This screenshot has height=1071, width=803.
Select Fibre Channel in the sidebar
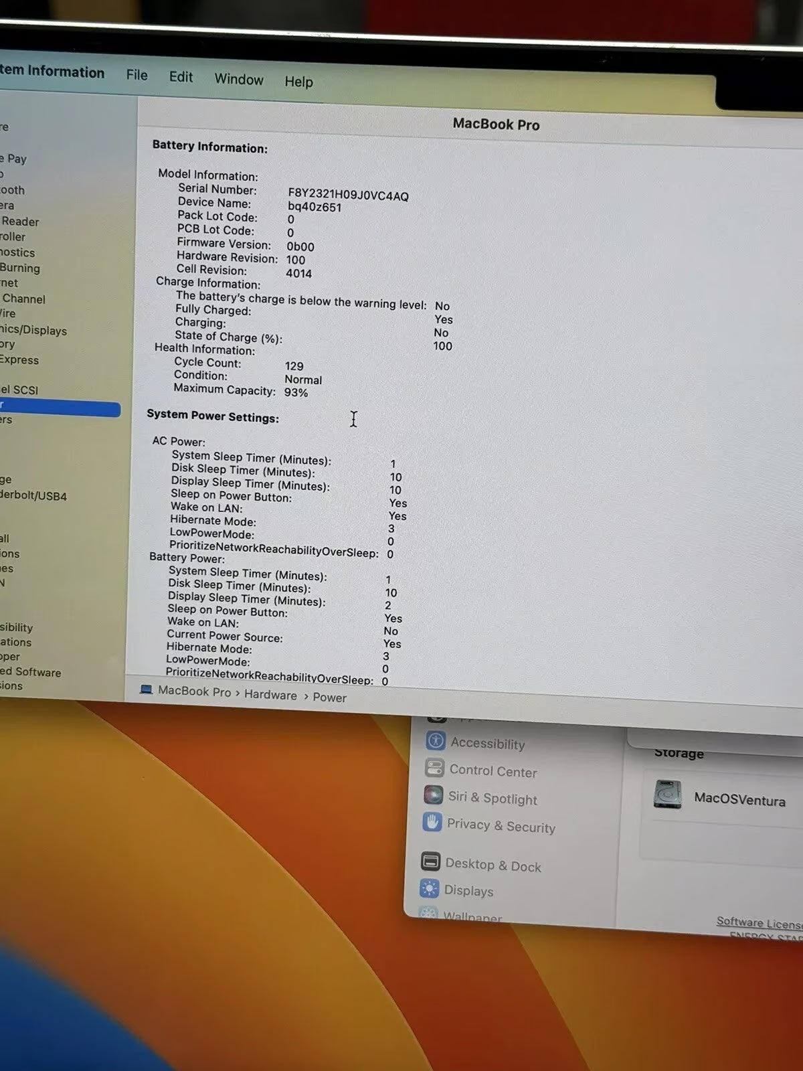click(23, 299)
